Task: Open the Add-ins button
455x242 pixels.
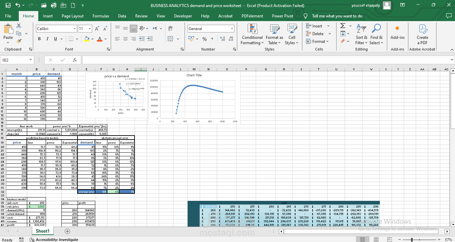Action: tap(398, 33)
